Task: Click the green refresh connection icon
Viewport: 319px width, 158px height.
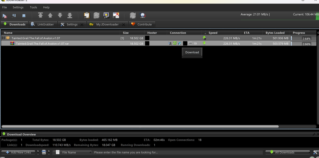Action: 175,43
